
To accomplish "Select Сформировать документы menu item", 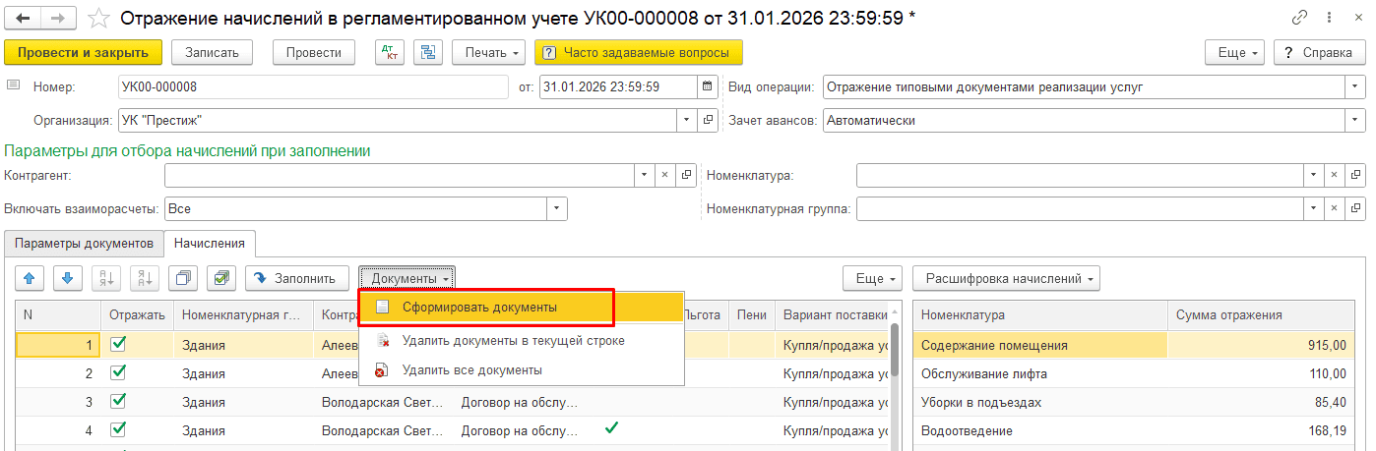I will coord(479,308).
